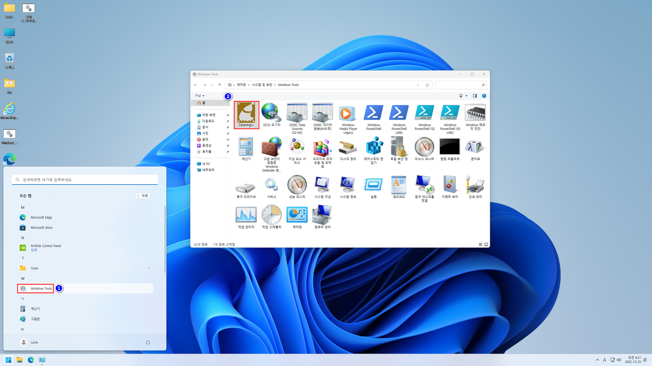
Task: Click the Windows Tools search box
Action: click(461, 85)
